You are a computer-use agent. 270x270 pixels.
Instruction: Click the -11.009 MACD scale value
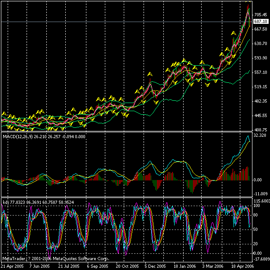(x=261, y=194)
